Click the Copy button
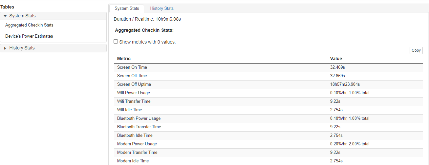The height and width of the screenshot is (165, 429). tap(416, 50)
